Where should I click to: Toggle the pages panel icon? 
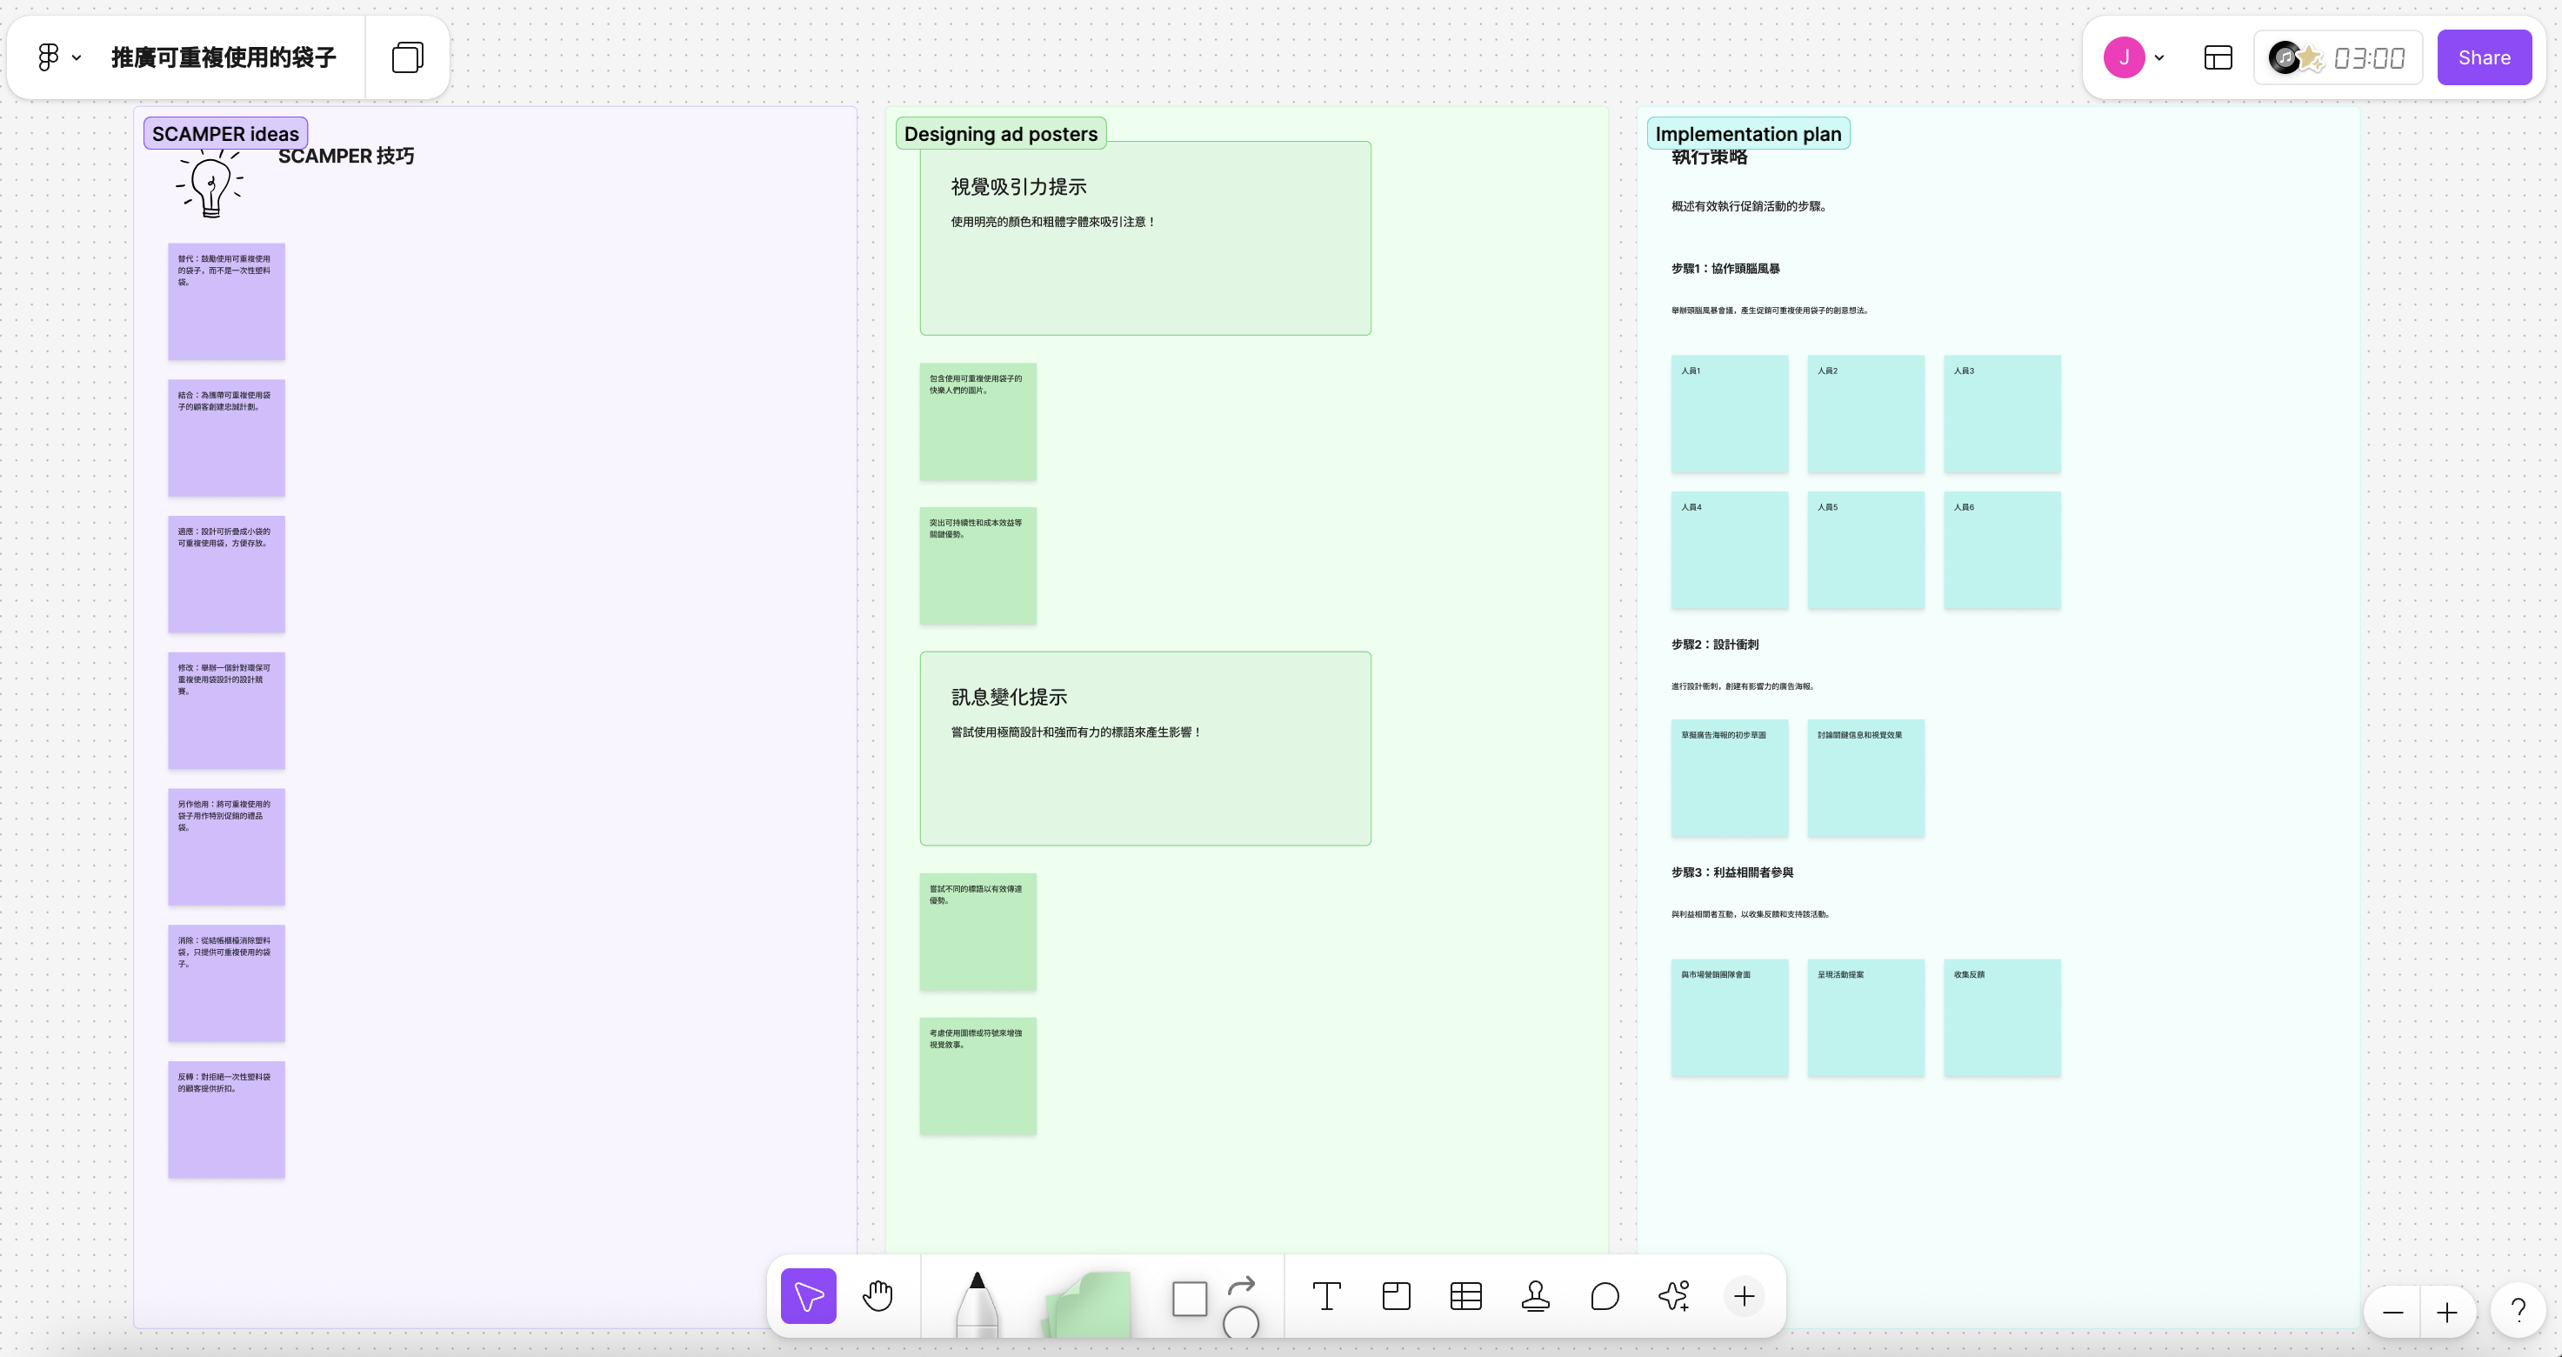[x=407, y=57]
